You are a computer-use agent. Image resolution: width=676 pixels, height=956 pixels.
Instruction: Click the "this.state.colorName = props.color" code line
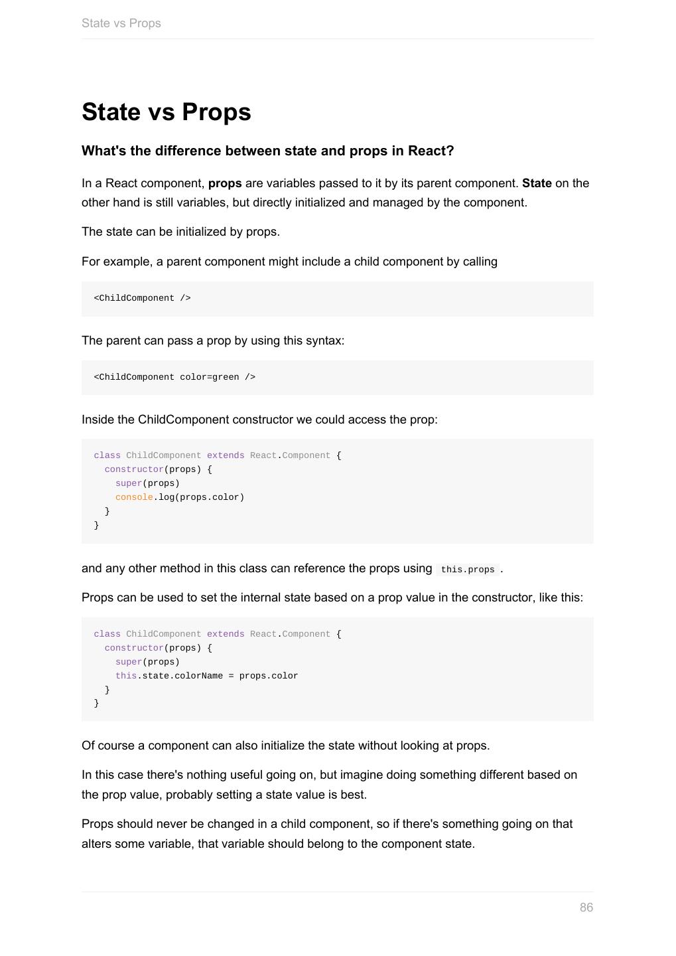click(206, 676)
